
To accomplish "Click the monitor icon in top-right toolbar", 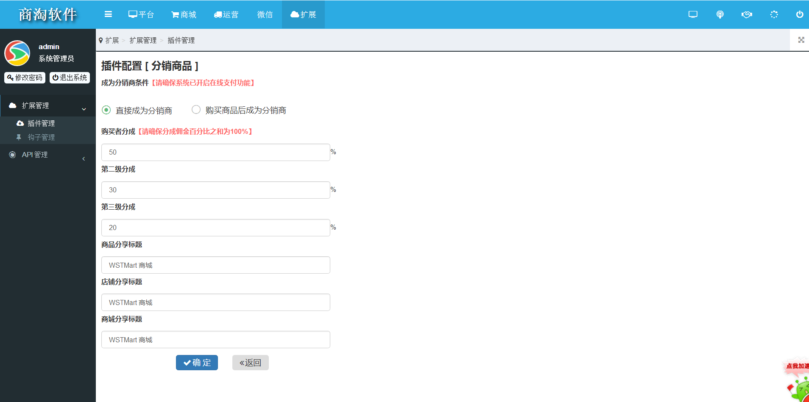I will pyautogui.click(x=693, y=14).
